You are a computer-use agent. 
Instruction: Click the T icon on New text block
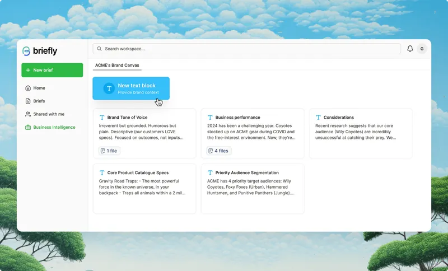tap(109, 88)
